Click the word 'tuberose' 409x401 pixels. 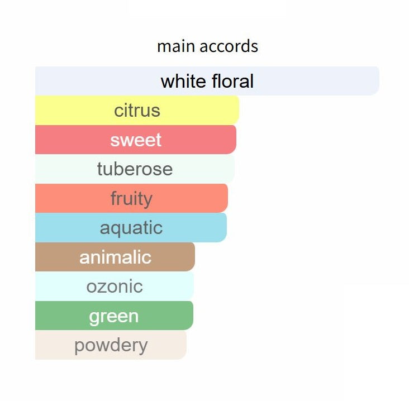[x=135, y=169]
